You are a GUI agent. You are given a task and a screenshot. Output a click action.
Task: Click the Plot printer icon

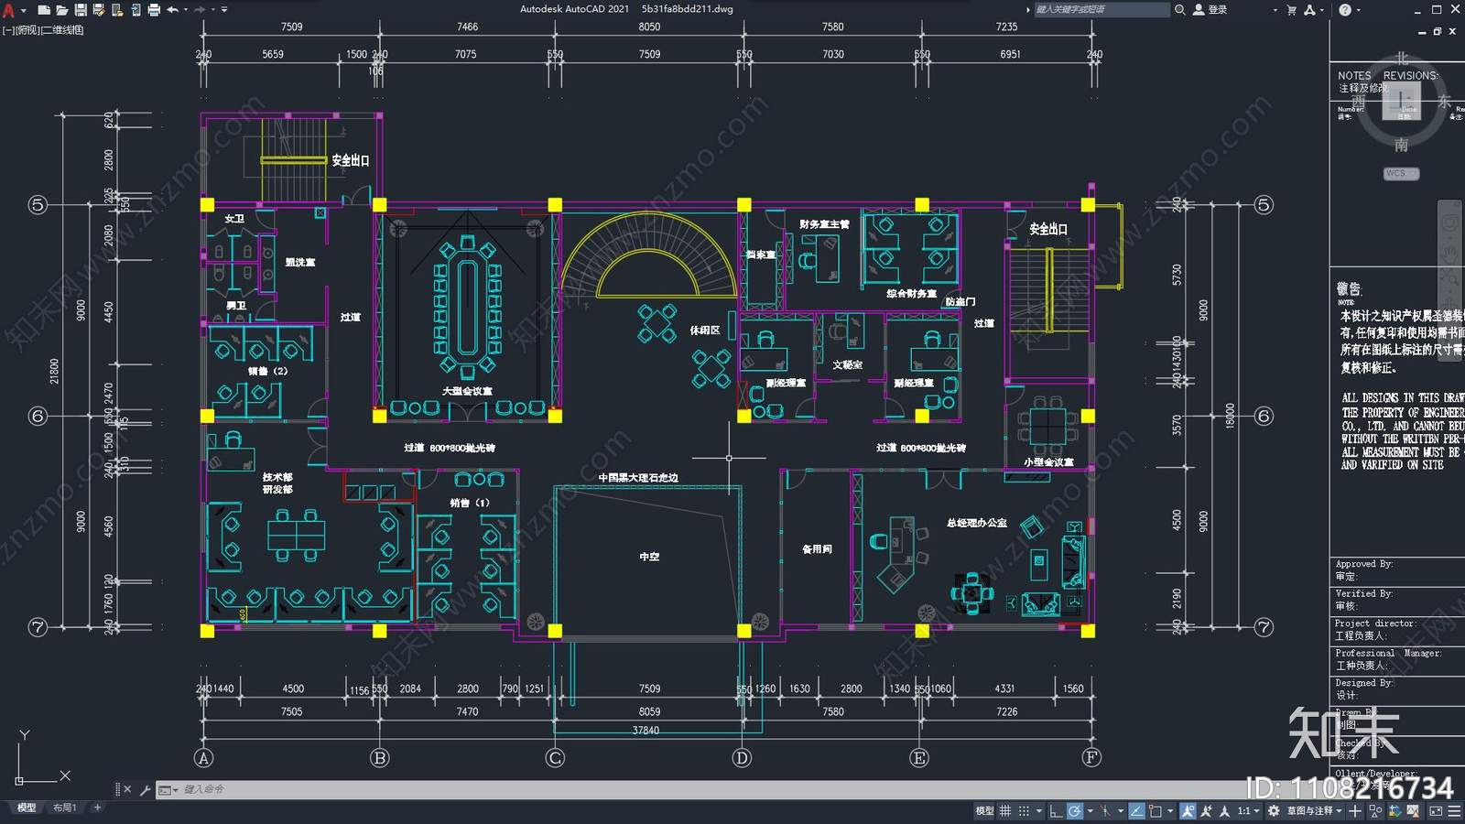point(154,10)
